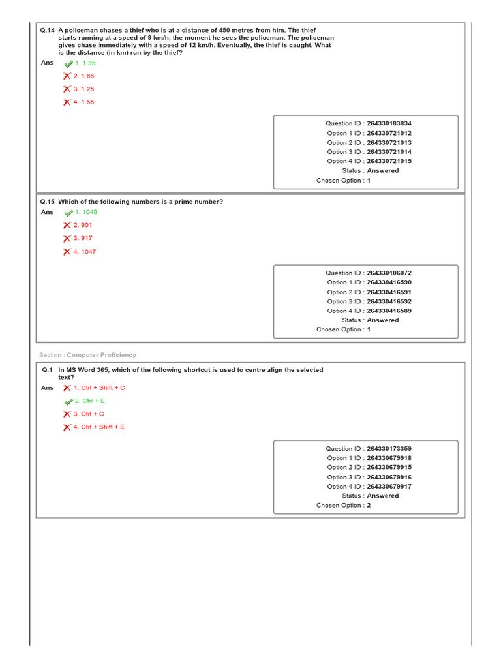Click the Q.15 question number label
Viewport: 501px width, 668px height.
point(47,202)
